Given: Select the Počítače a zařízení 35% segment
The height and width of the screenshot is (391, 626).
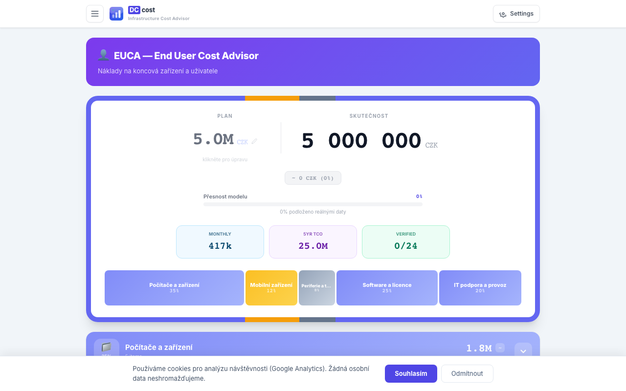Looking at the screenshot, I should [174, 287].
